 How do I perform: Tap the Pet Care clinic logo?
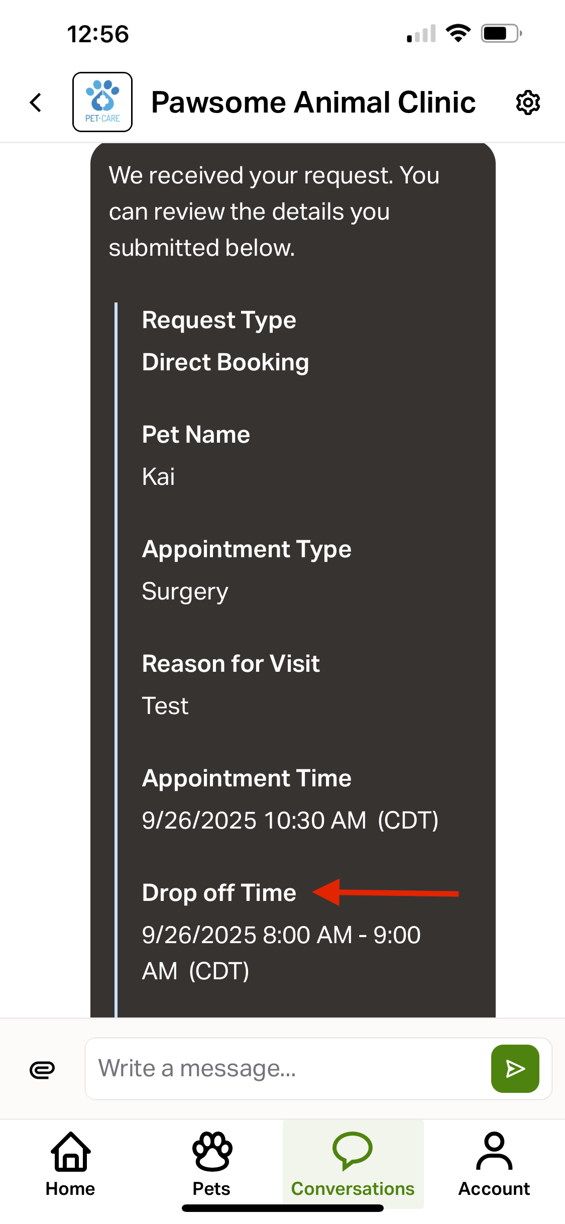102,102
